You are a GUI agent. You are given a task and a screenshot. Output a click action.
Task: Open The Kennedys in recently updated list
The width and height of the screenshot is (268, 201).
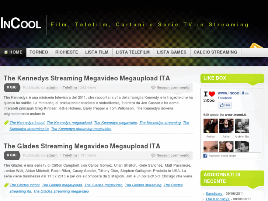[217, 199]
